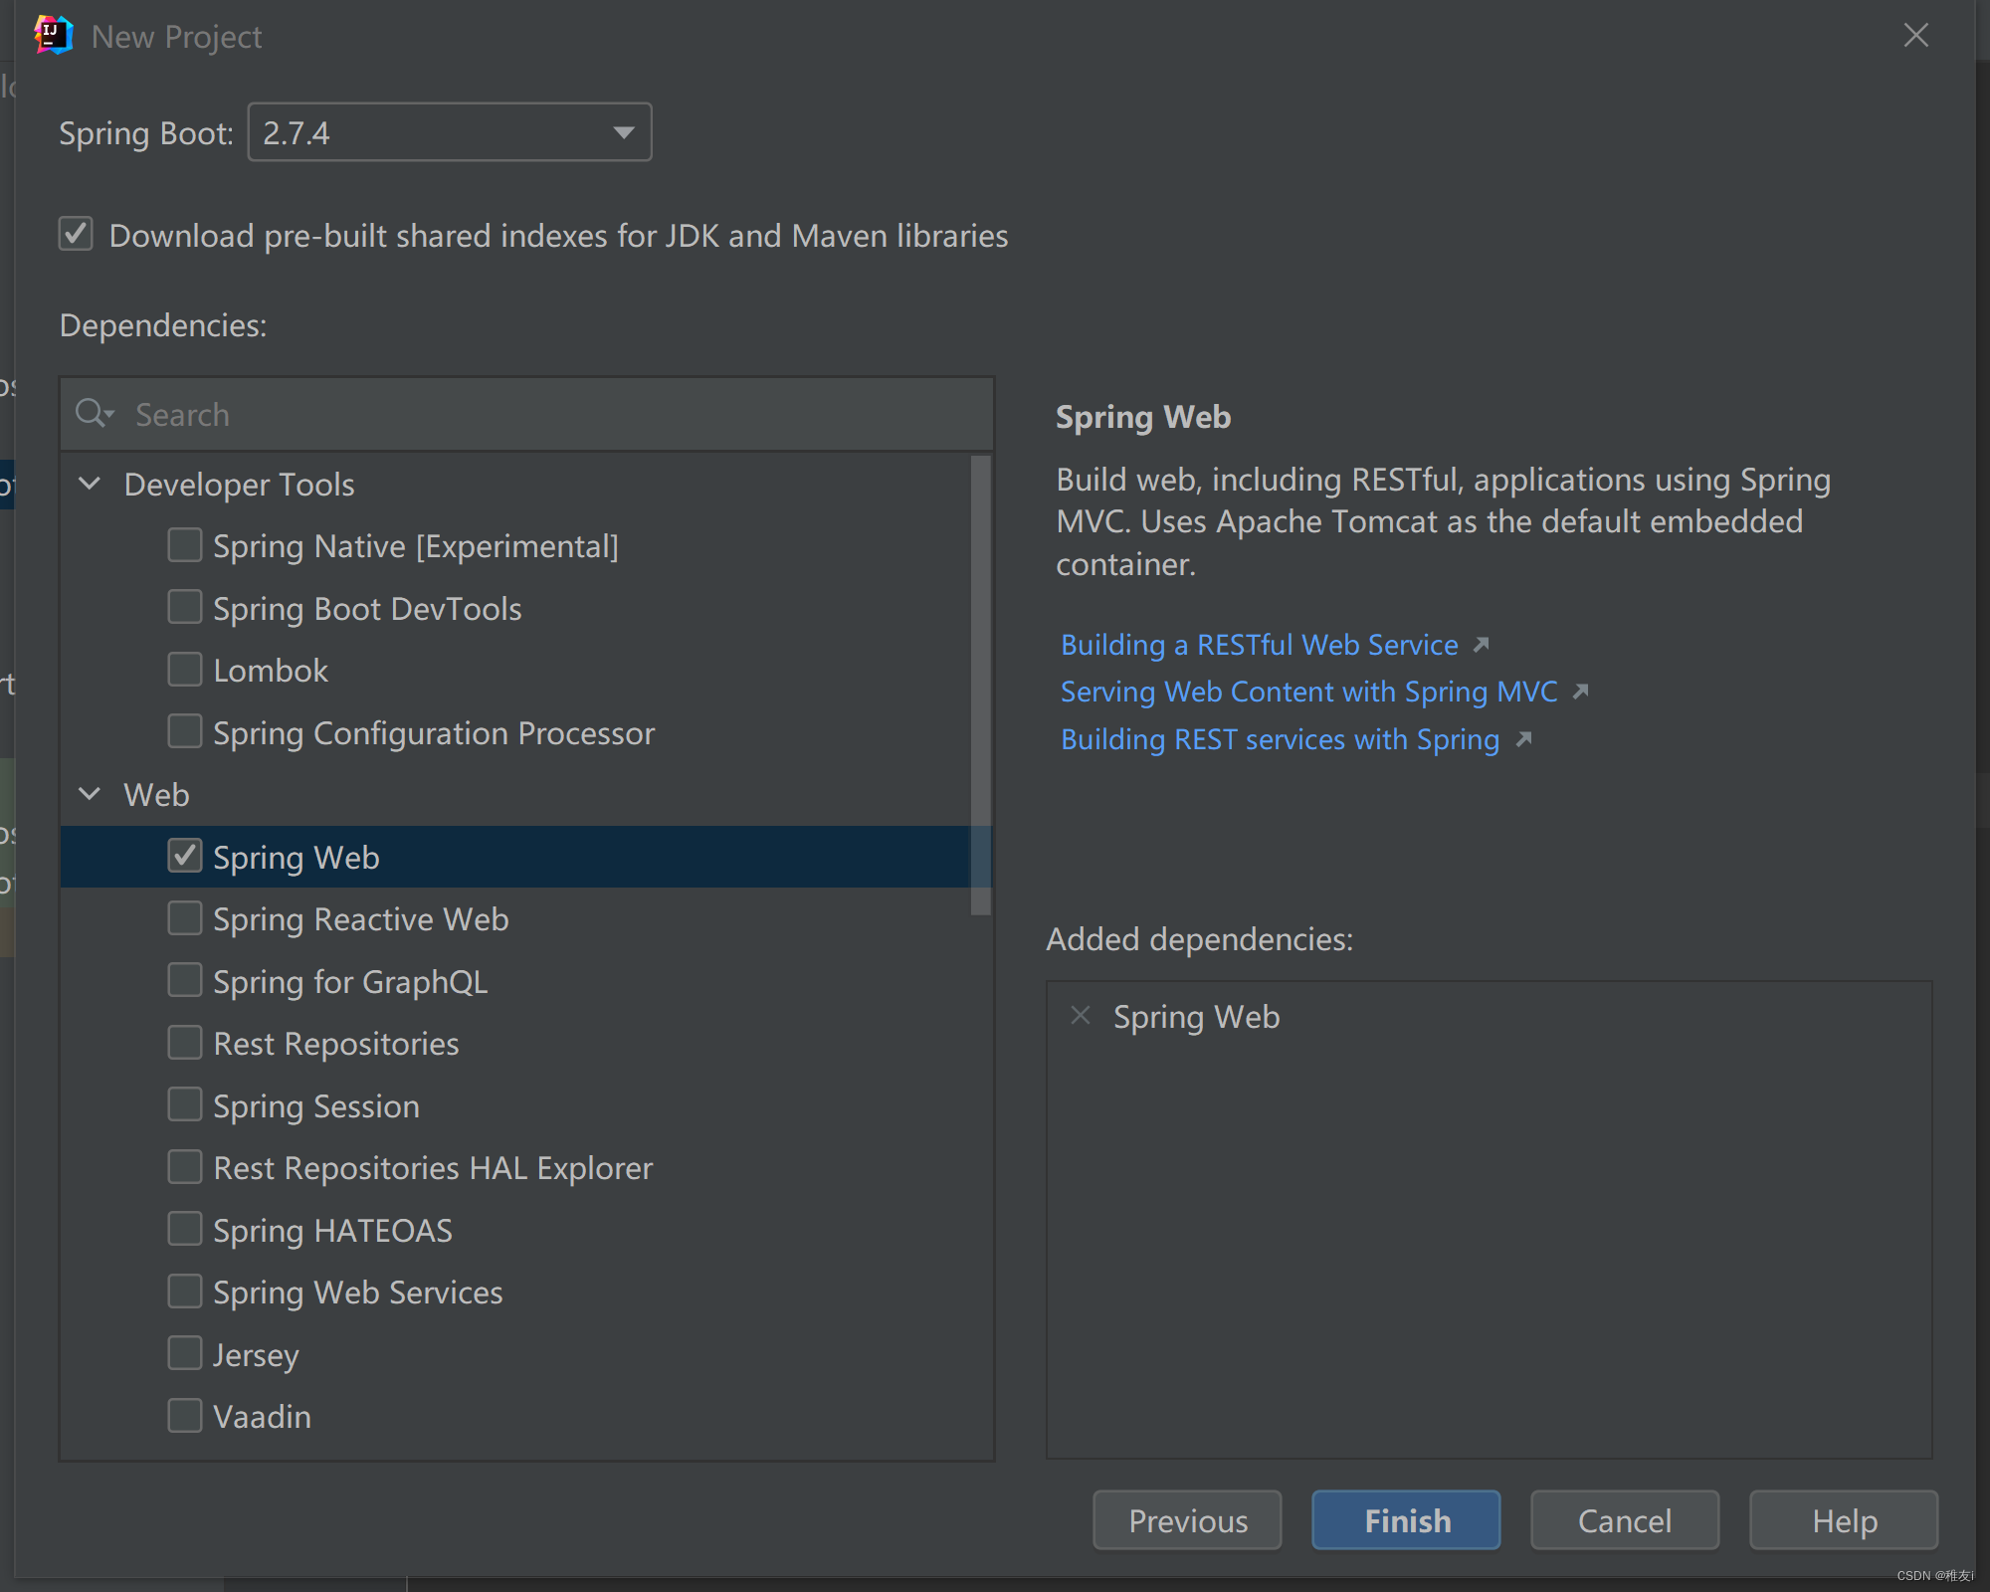Viewport: 1990px width, 1592px height.
Task: Tick Rest Repositories checkbox
Action: click(185, 1043)
